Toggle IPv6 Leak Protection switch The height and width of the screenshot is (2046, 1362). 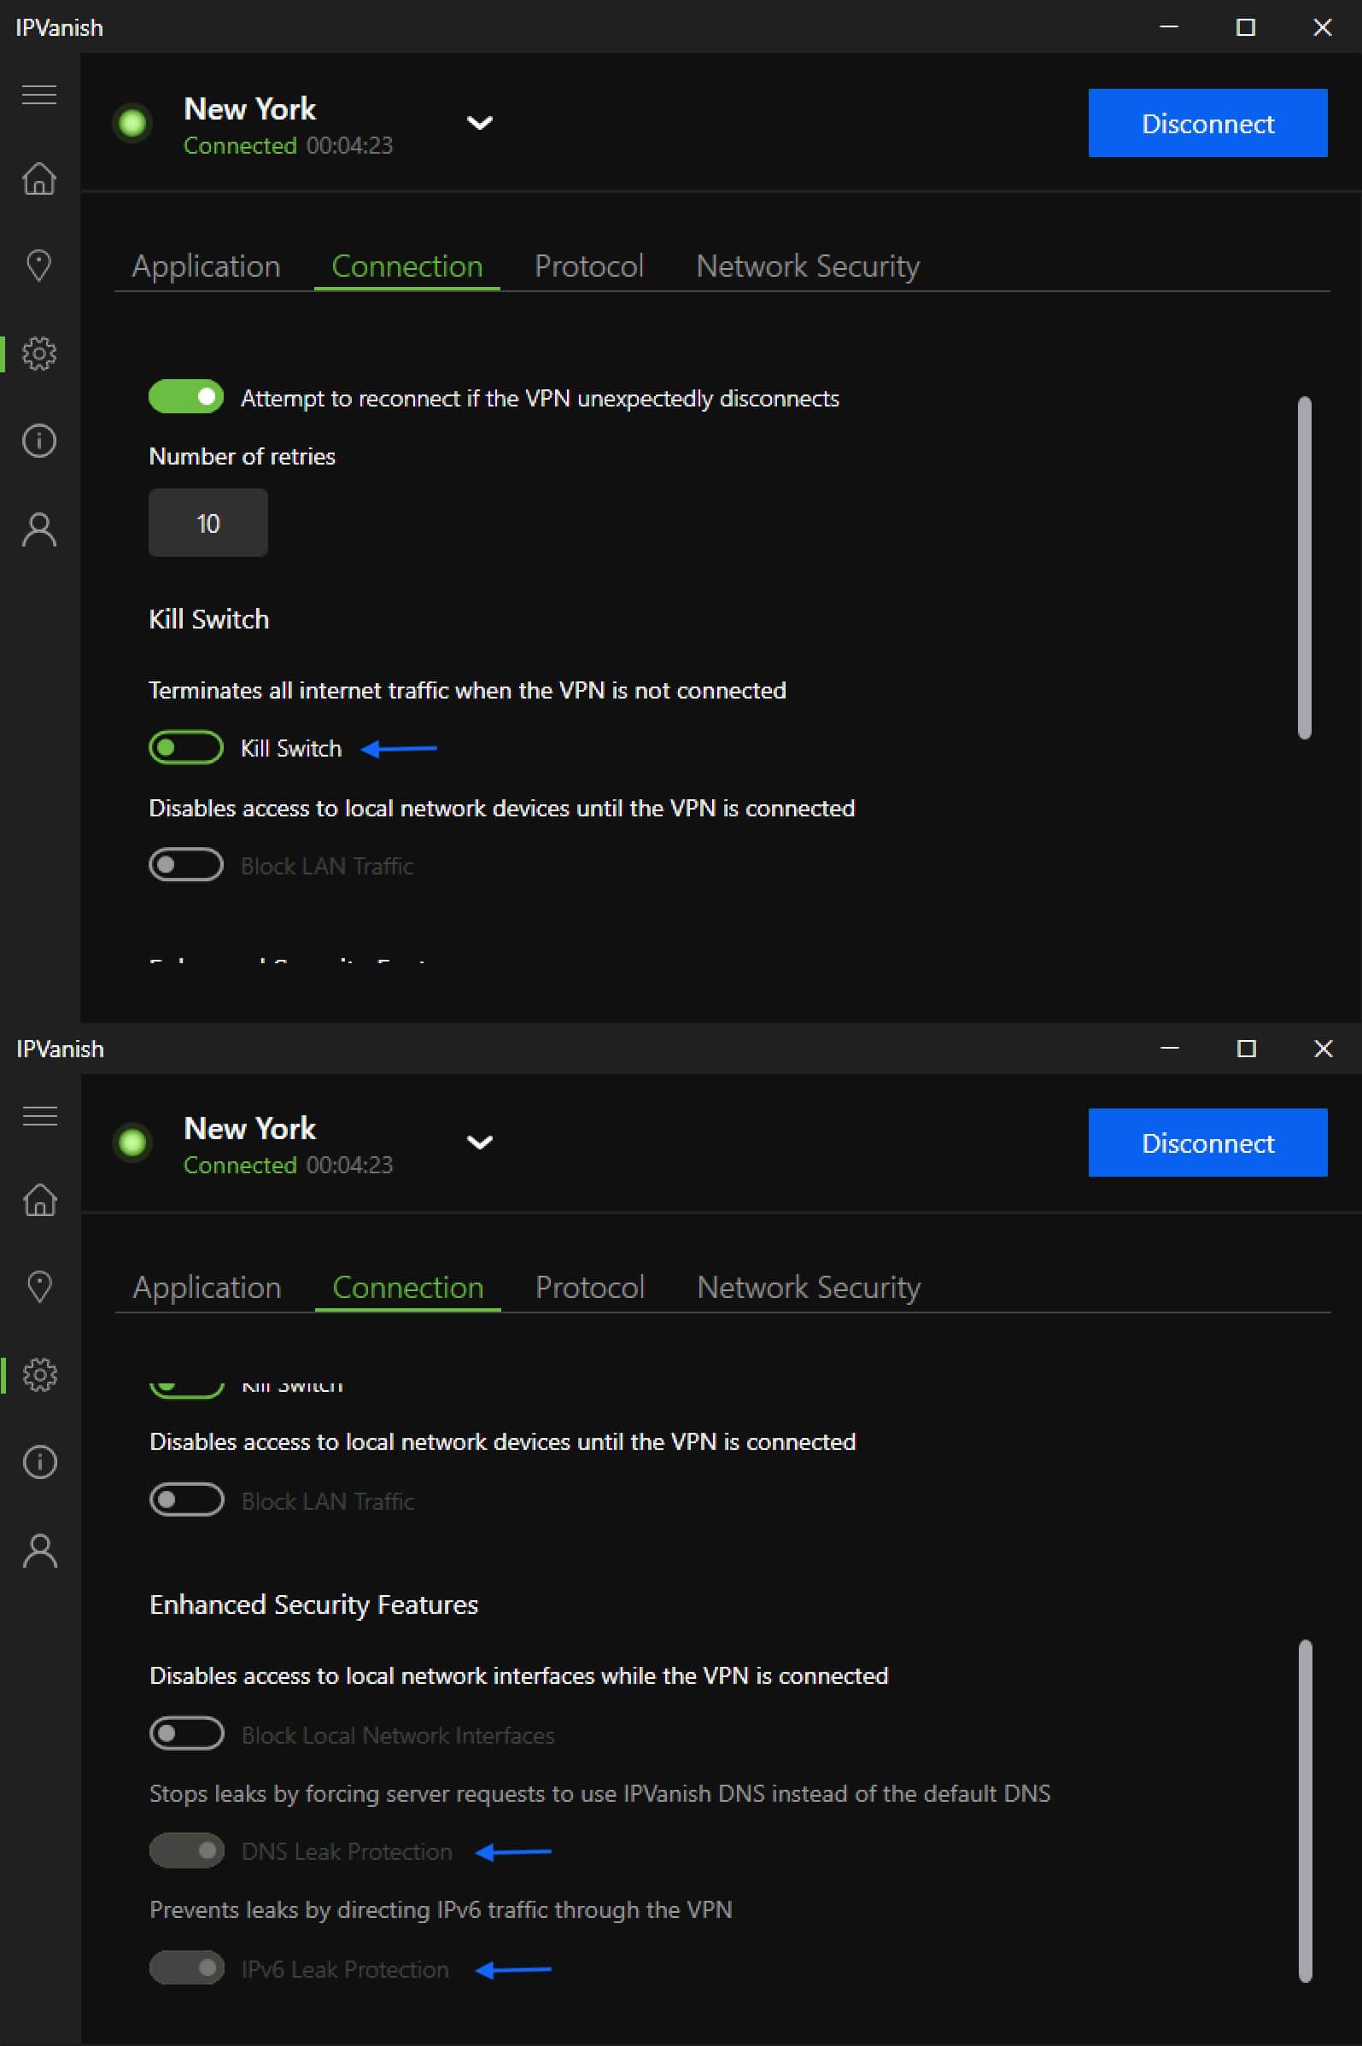point(187,1967)
